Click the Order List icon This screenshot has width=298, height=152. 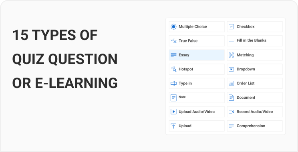[231, 83]
